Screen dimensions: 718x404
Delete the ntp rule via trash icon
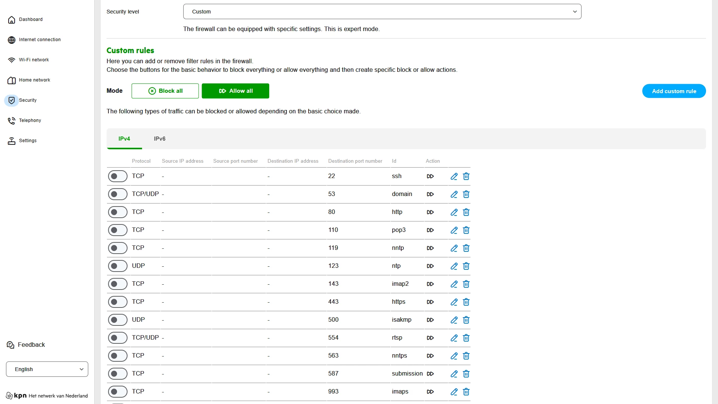466,266
